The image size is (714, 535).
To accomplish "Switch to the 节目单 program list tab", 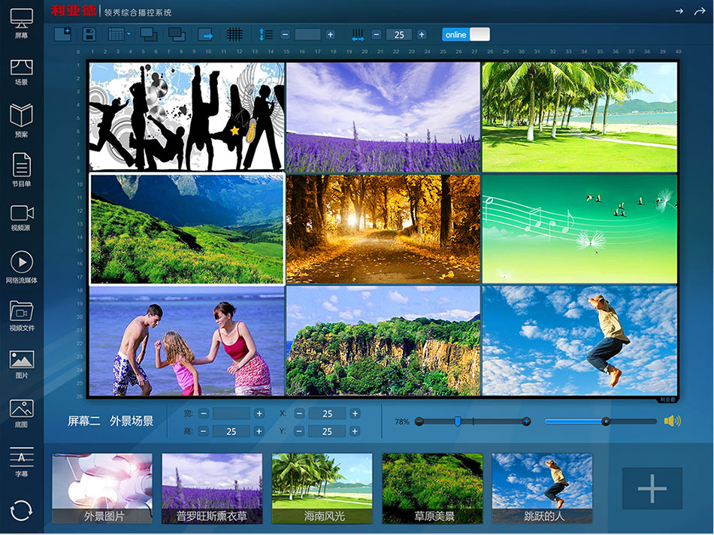I will 22,169.
